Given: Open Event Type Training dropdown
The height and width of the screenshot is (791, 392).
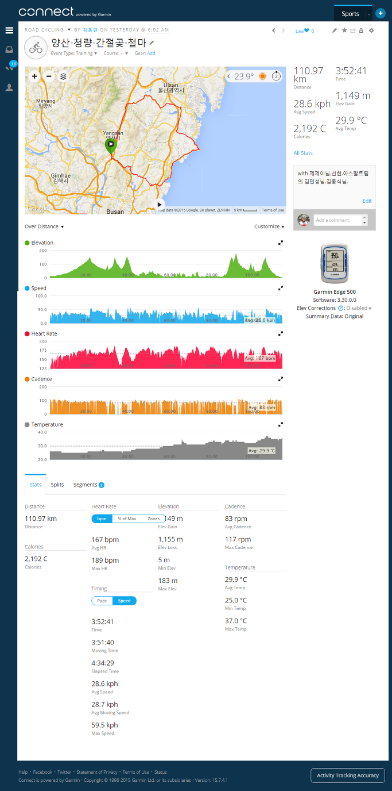Looking at the screenshot, I should [x=74, y=53].
